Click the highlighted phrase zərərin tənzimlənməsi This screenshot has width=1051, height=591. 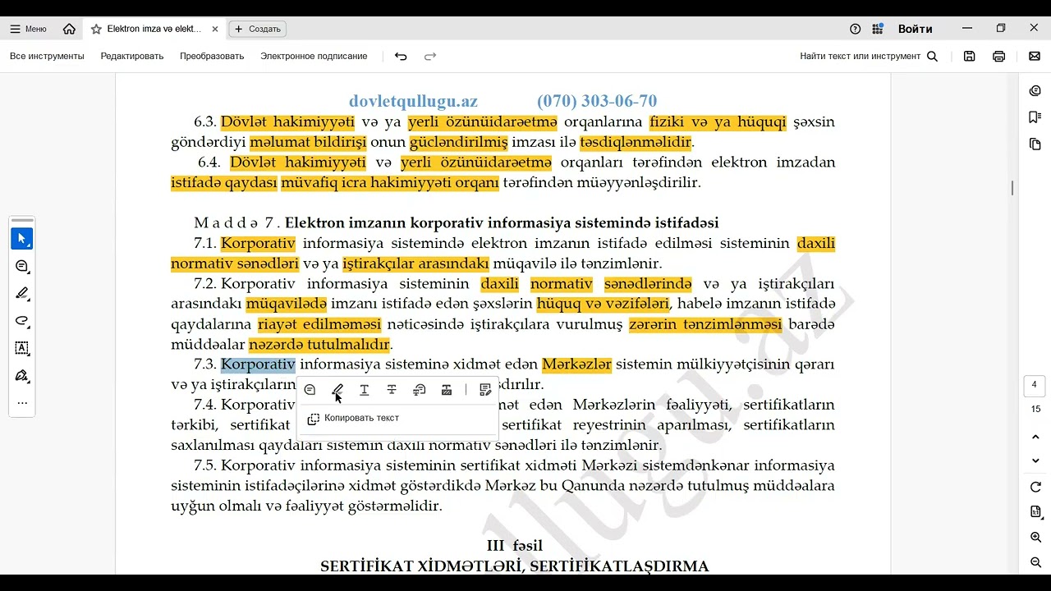pos(705,324)
